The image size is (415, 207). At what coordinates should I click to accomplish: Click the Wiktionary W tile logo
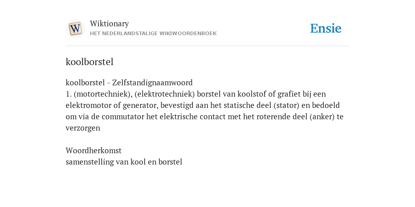tap(75, 29)
